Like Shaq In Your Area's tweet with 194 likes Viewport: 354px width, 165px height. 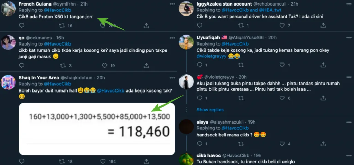click(105, 161)
